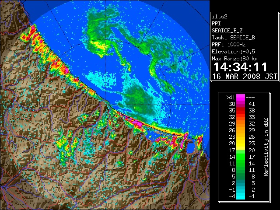Select the 'PPI' scan type text
Viewport: 280px width, 210px height.
pos(216,24)
